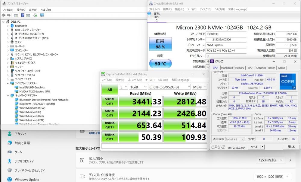The height and width of the screenshot is (182, 301).
Task: Switch to CPU-Z Mainboard tab
Action: point(227,68)
